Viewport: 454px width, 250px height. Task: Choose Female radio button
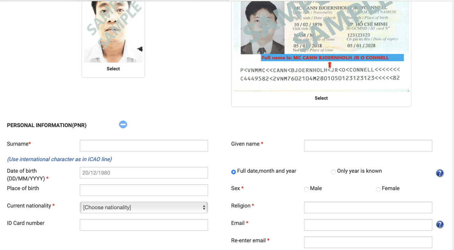point(378,189)
